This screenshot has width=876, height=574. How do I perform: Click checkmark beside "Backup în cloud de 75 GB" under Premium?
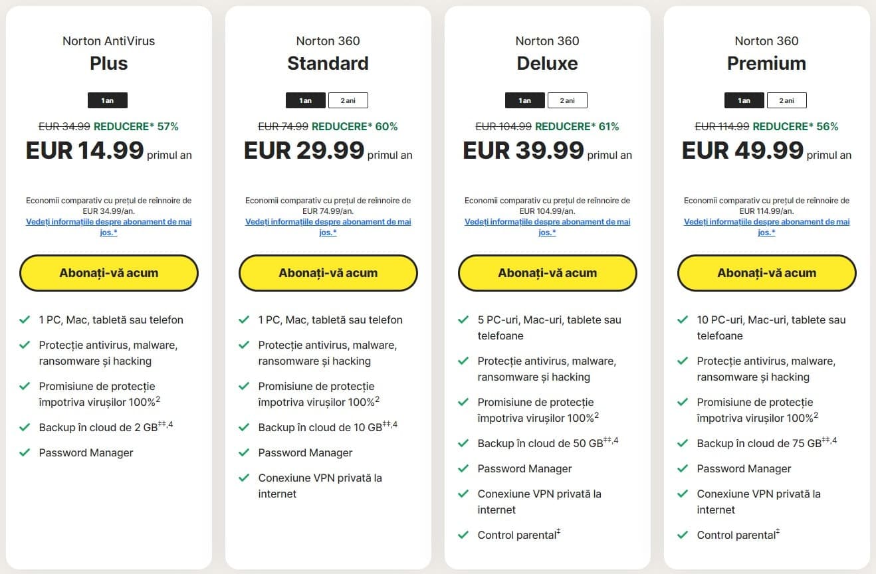(x=682, y=443)
